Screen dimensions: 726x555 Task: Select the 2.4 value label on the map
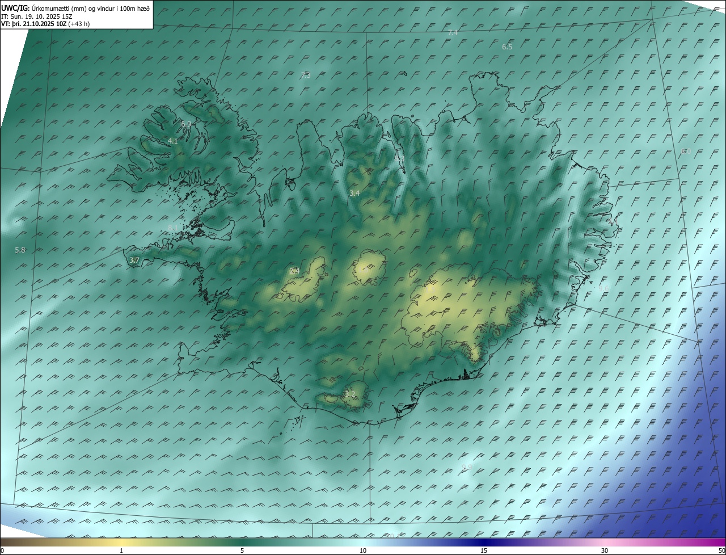click(294, 271)
